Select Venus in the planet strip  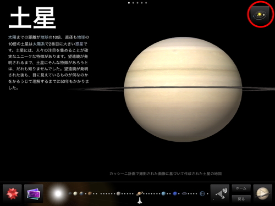coord(75,193)
